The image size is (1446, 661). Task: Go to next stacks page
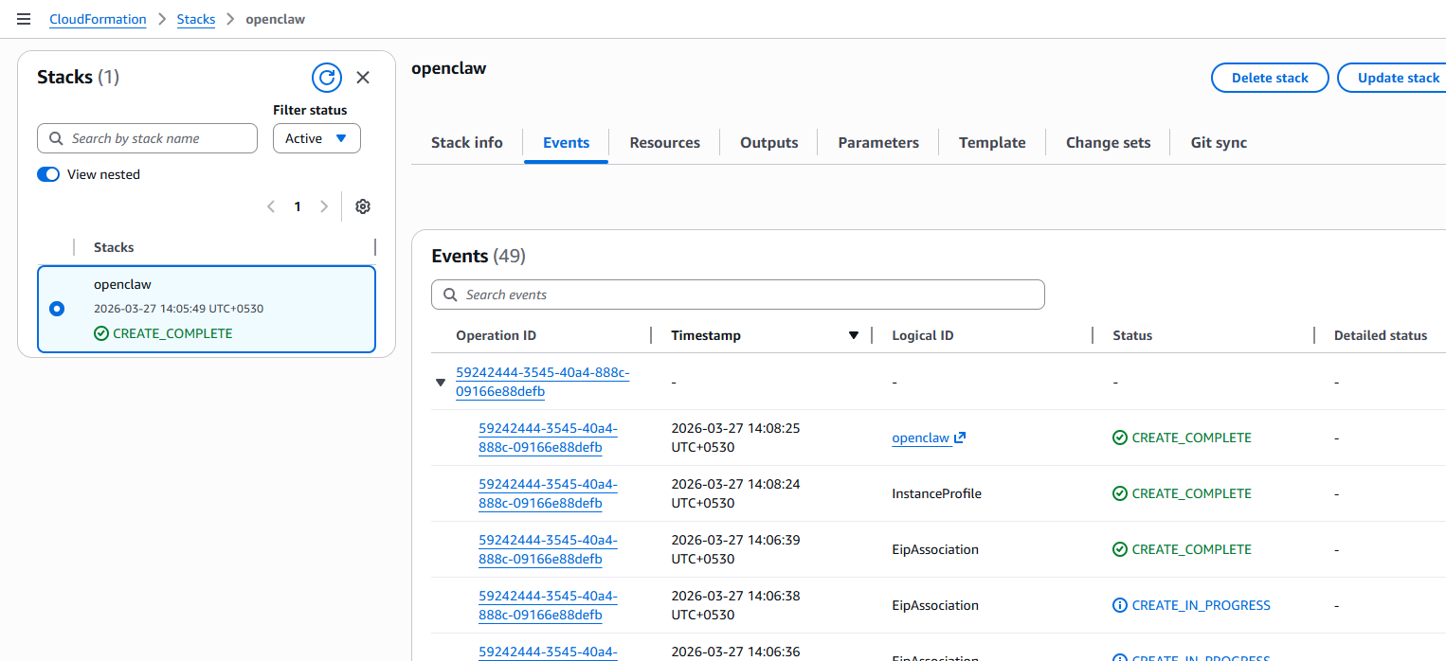[324, 206]
